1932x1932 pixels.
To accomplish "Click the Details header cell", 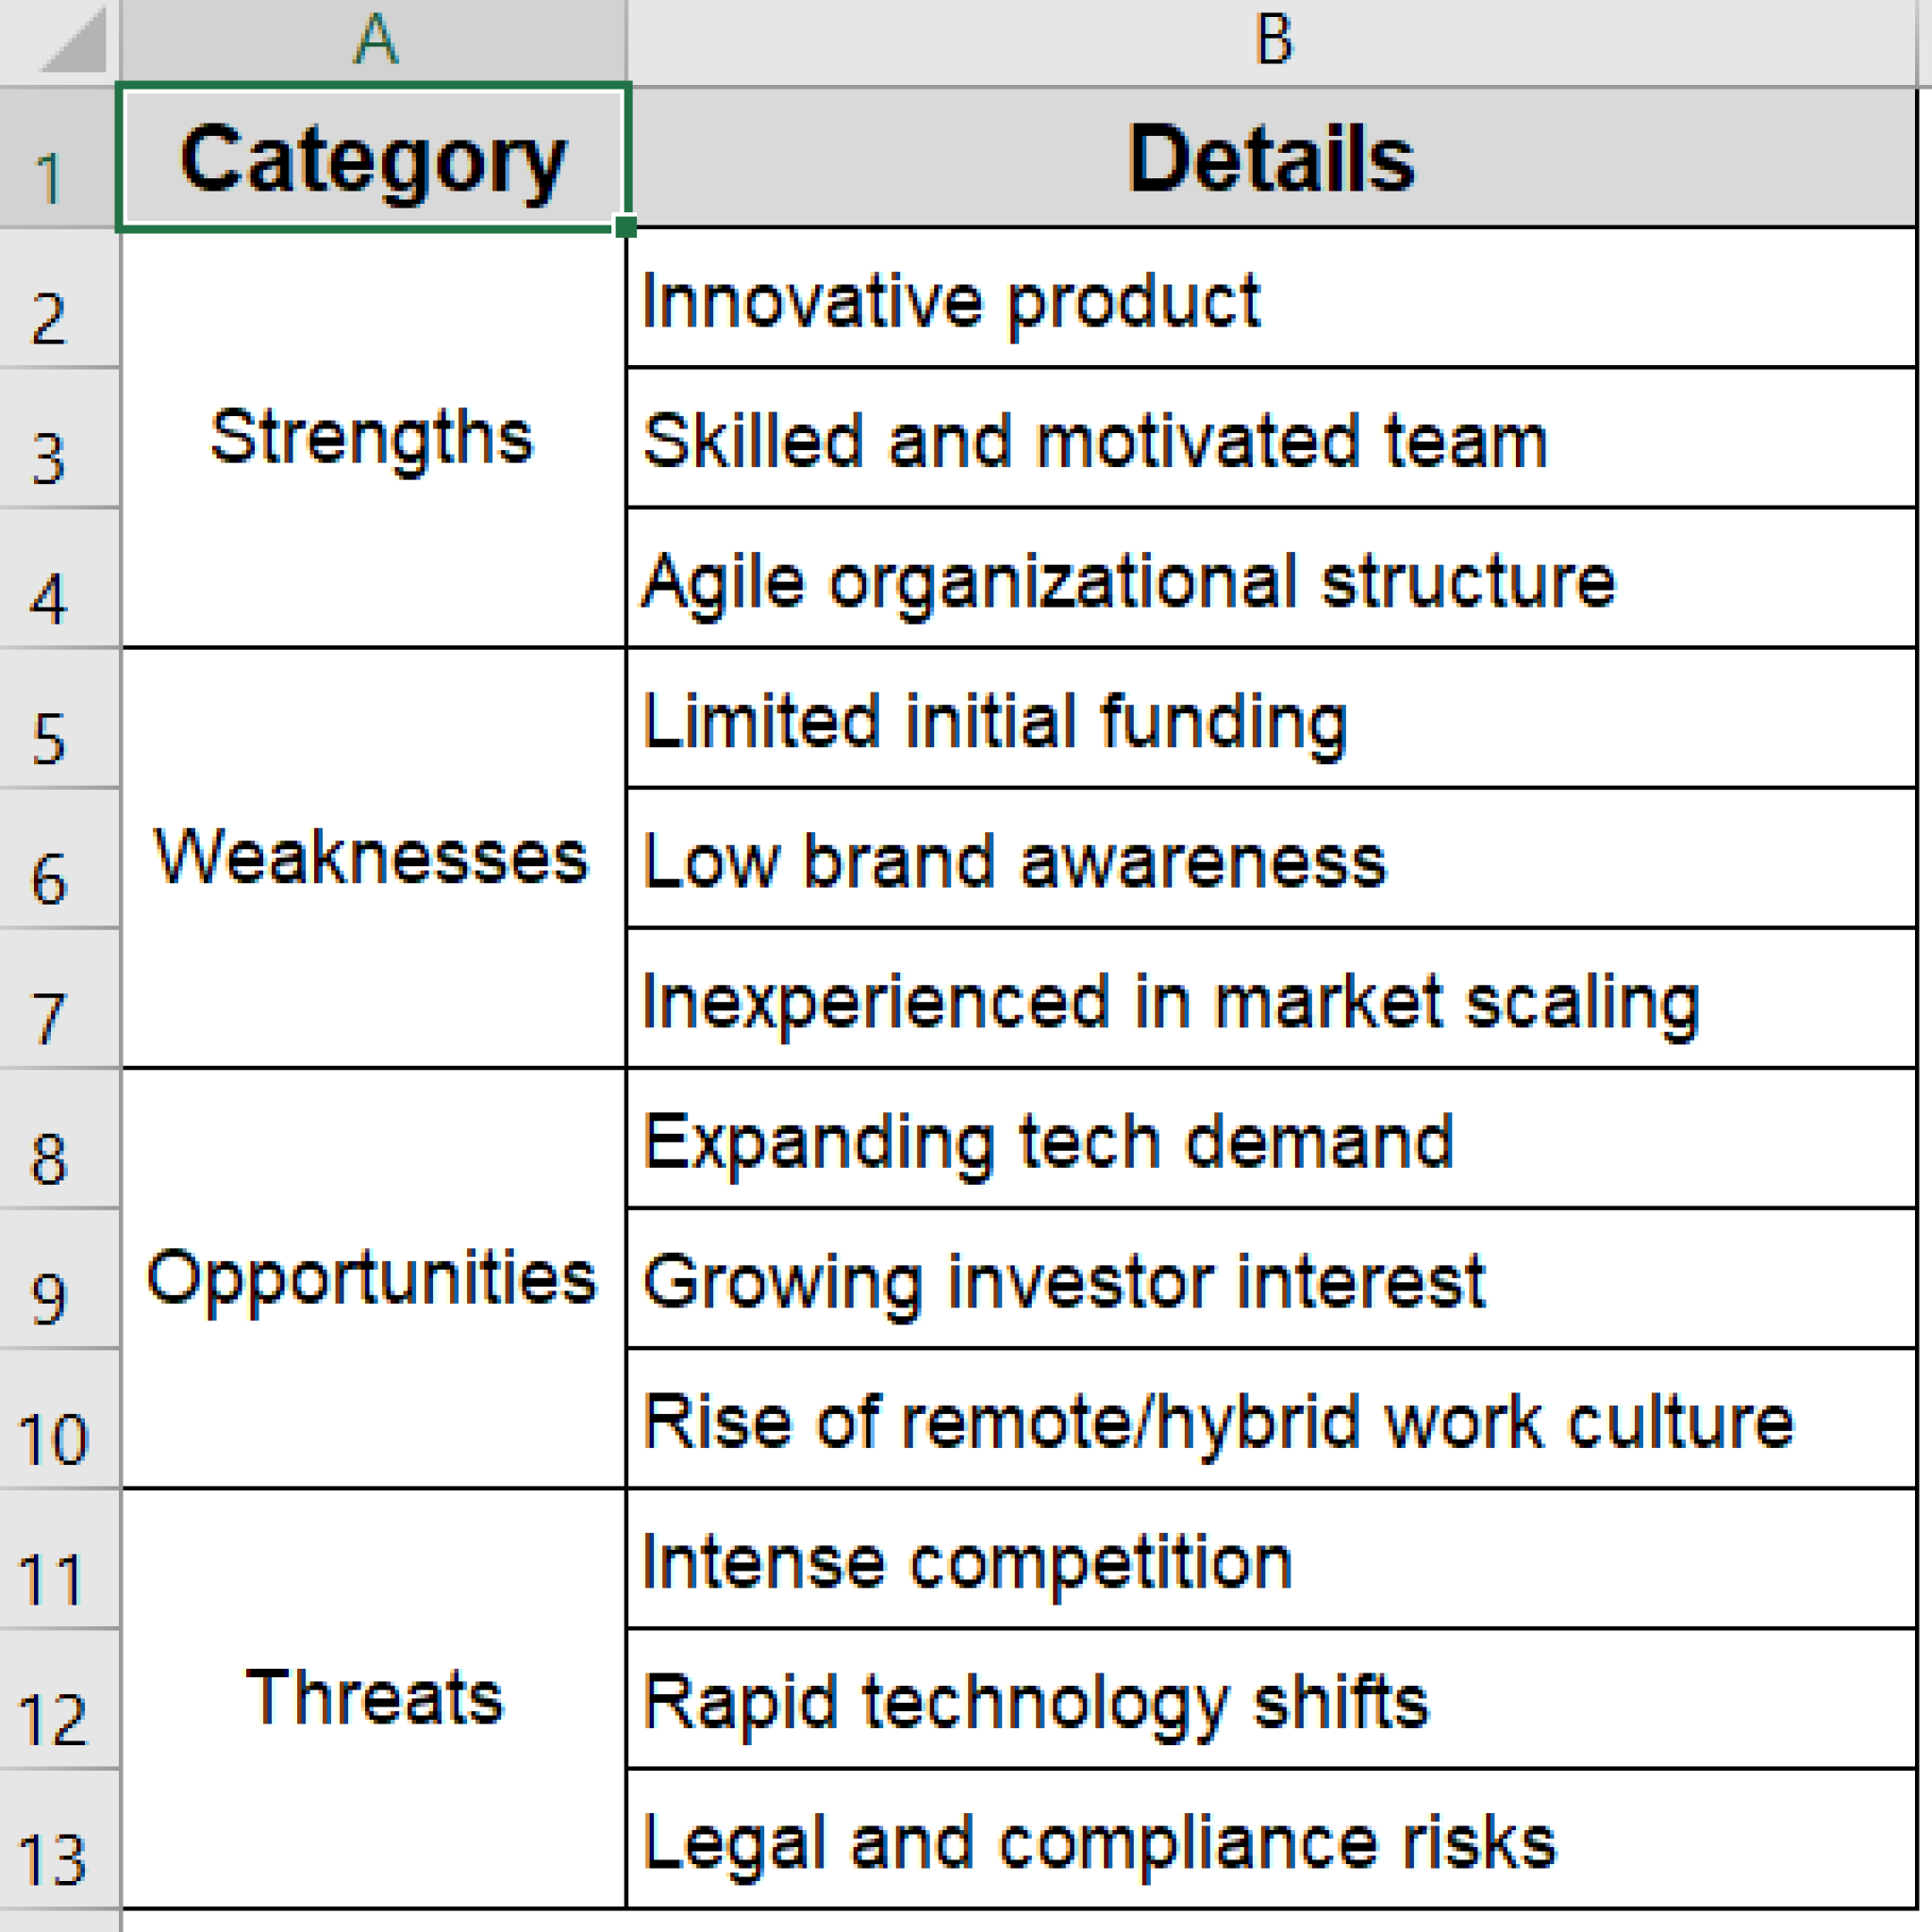I will (1270, 159).
